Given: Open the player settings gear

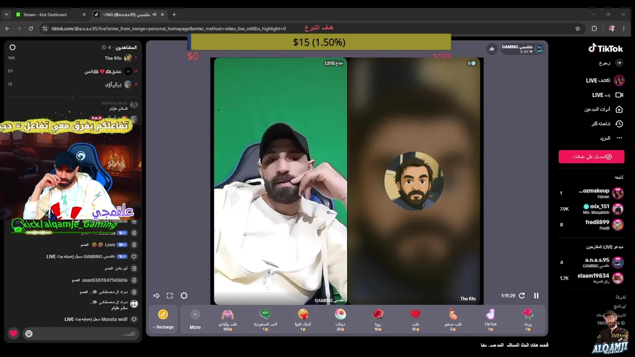Looking at the screenshot, I should point(184,296).
